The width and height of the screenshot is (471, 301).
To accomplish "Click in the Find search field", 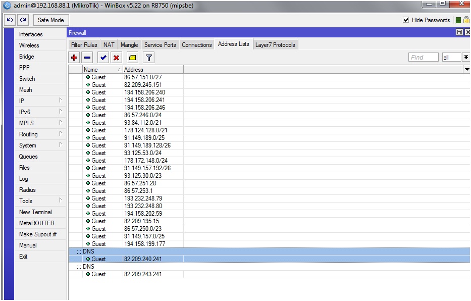I will tap(423, 57).
